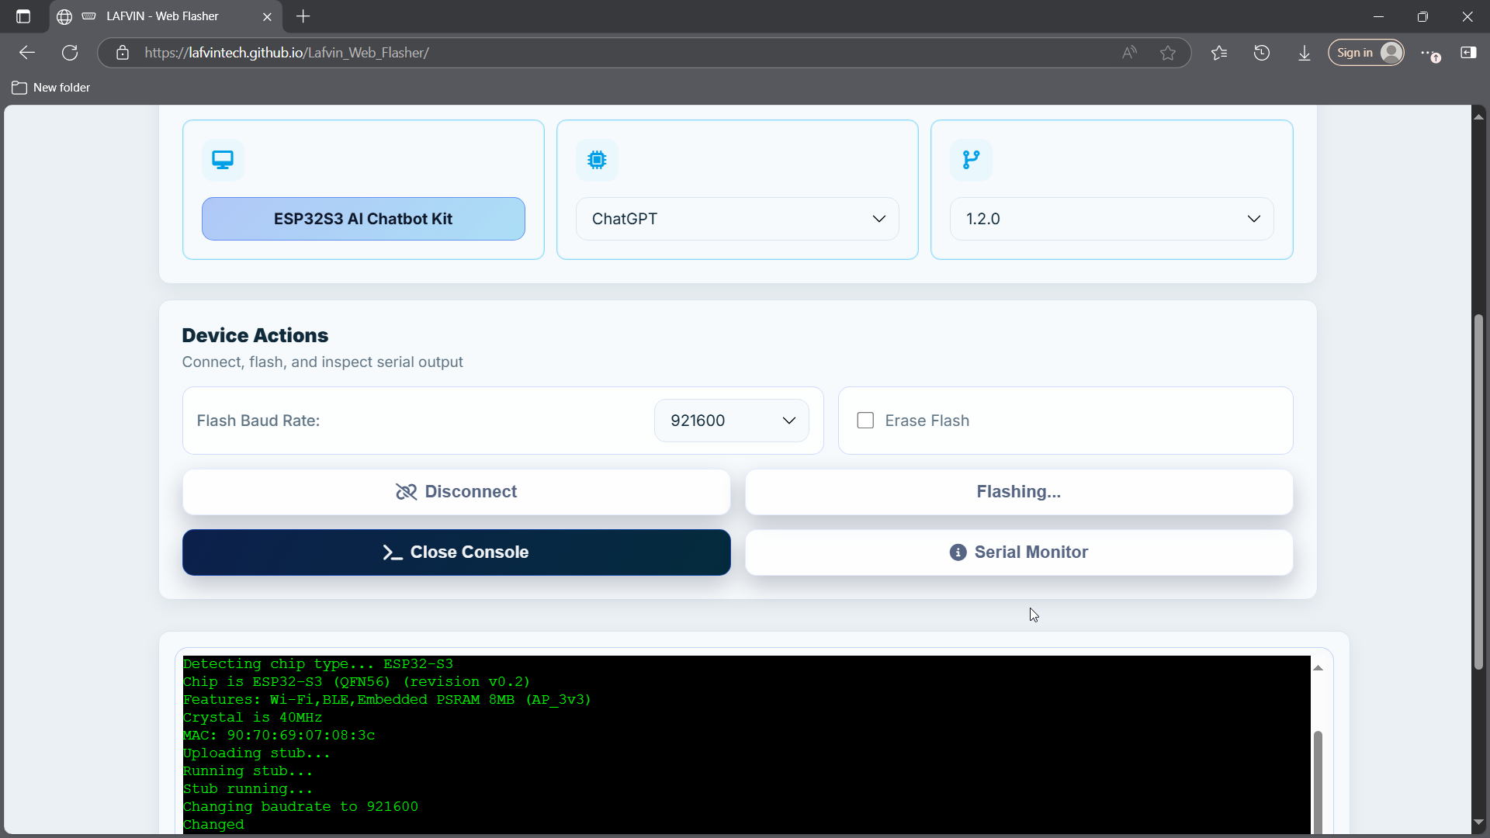Click the 'Crystal is 40MHz' line
The height and width of the screenshot is (838, 1490).
pos(253,718)
